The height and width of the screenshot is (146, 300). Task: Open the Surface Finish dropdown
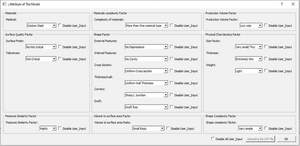pos(41,47)
